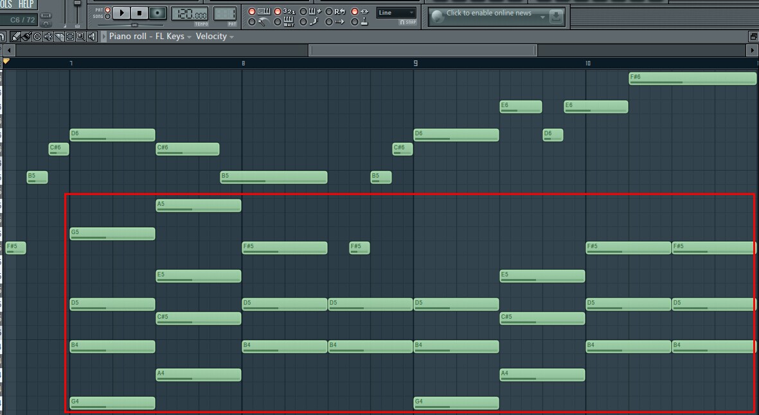The height and width of the screenshot is (415, 759).
Task: Activate the Mute tool
Action: (x=48, y=36)
